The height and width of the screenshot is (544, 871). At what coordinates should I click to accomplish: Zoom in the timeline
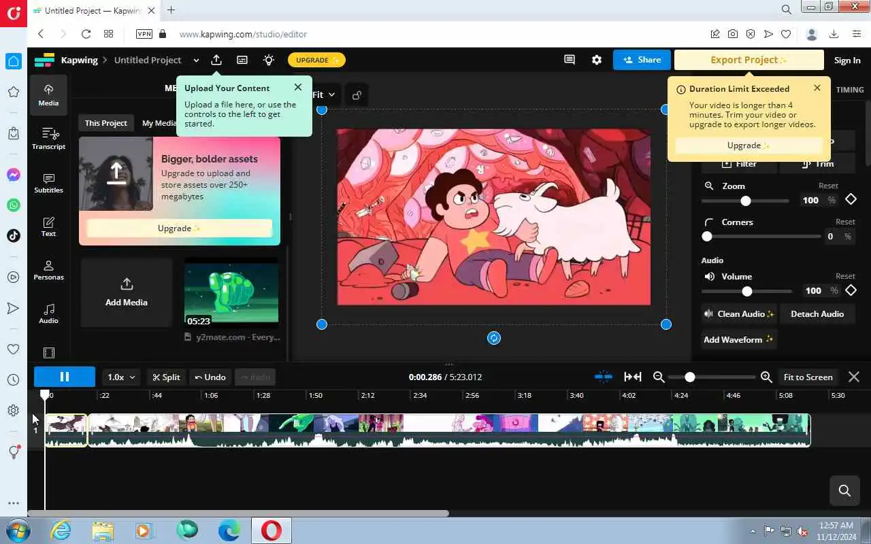pyautogui.click(x=766, y=377)
